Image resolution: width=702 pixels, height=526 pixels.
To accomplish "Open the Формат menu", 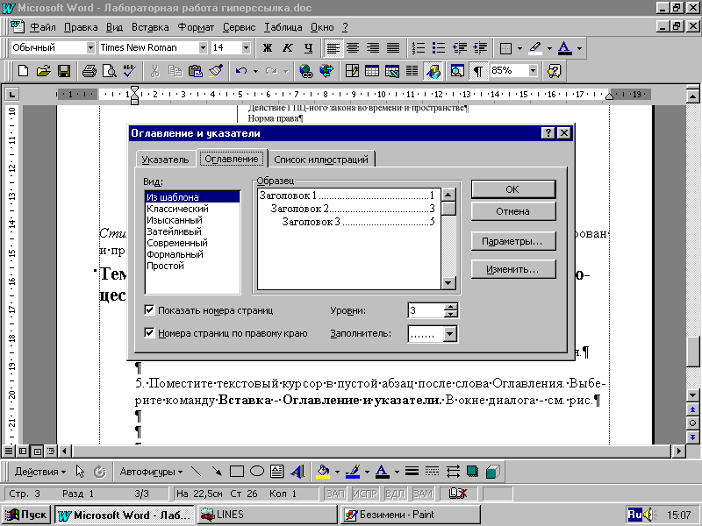I will point(196,27).
